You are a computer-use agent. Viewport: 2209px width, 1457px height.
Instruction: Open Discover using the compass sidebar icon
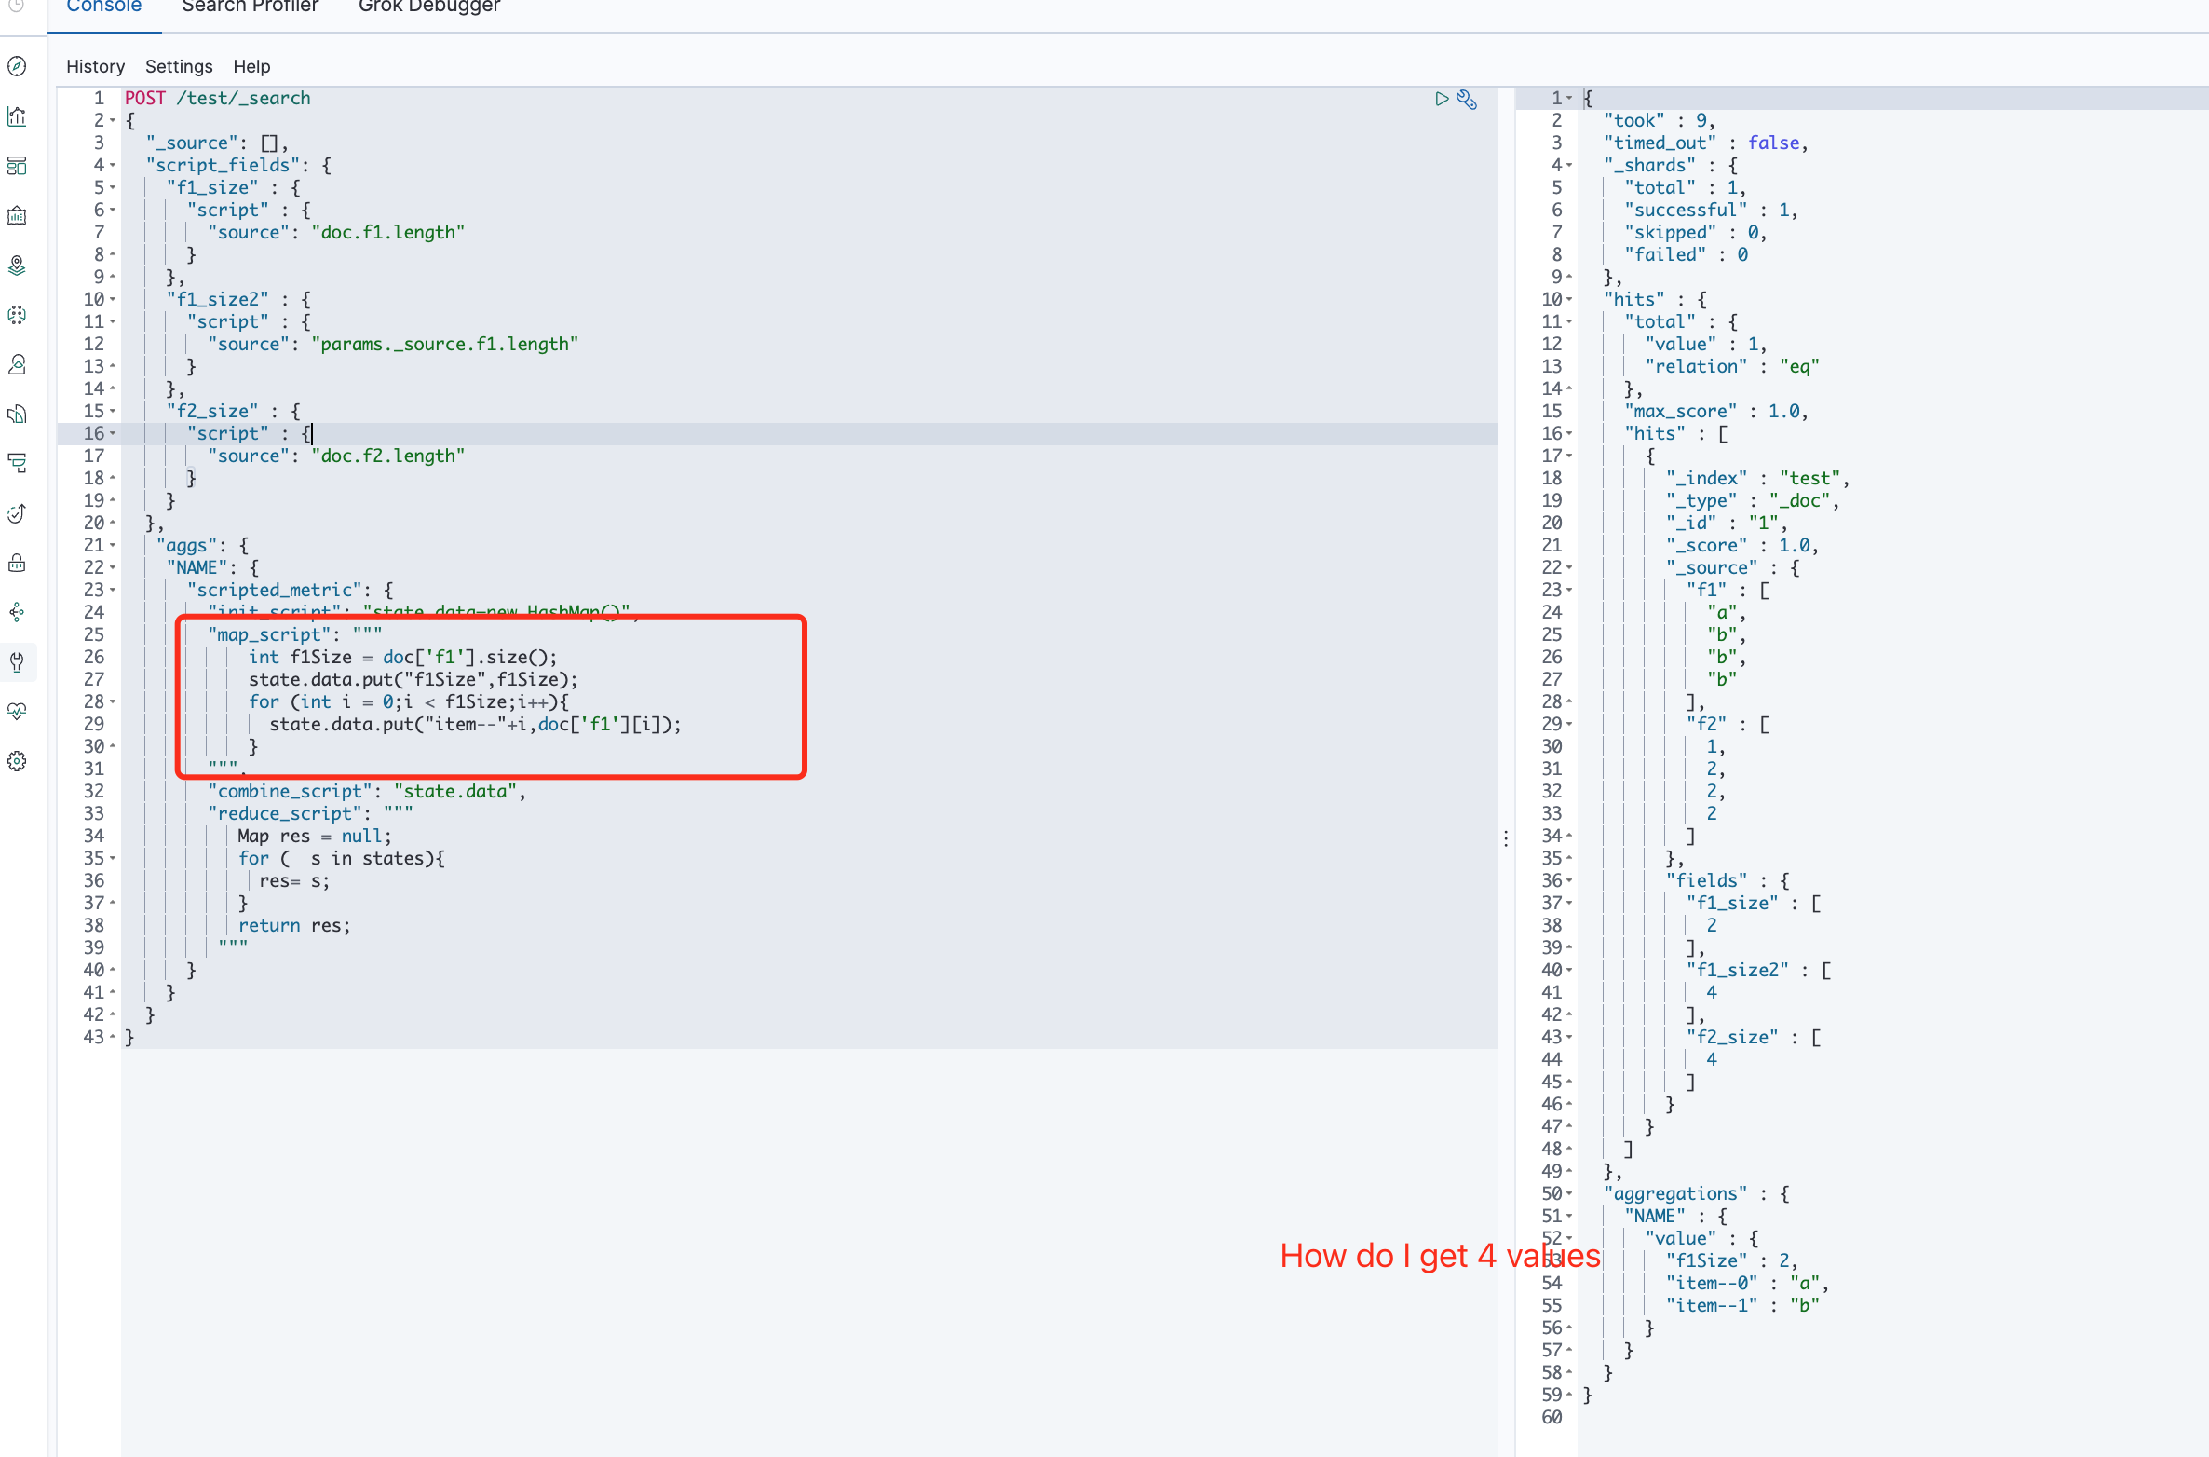[x=17, y=66]
